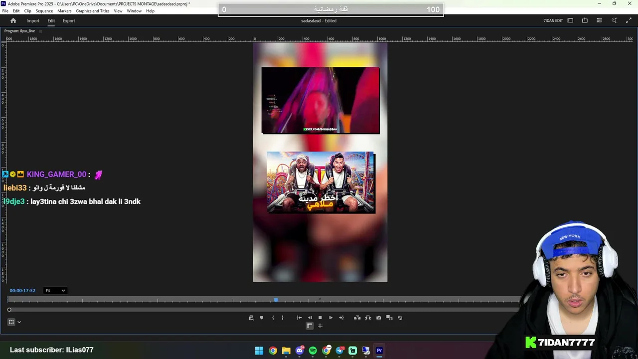Click the Add Marker button
638x359 pixels.
click(262, 318)
